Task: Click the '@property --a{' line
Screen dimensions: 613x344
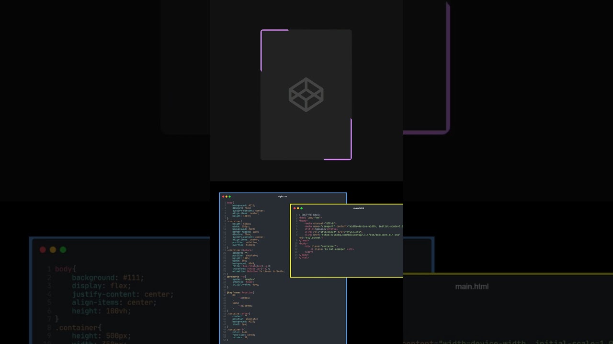Action: coord(236,276)
